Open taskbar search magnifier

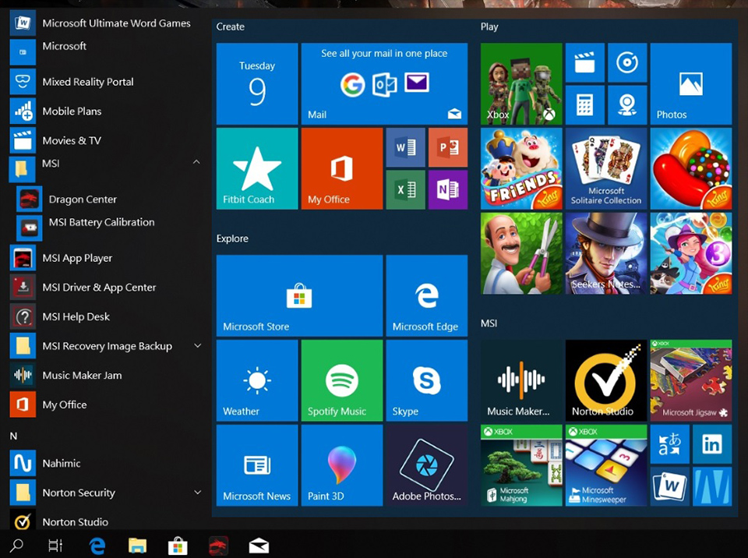pos(16,545)
